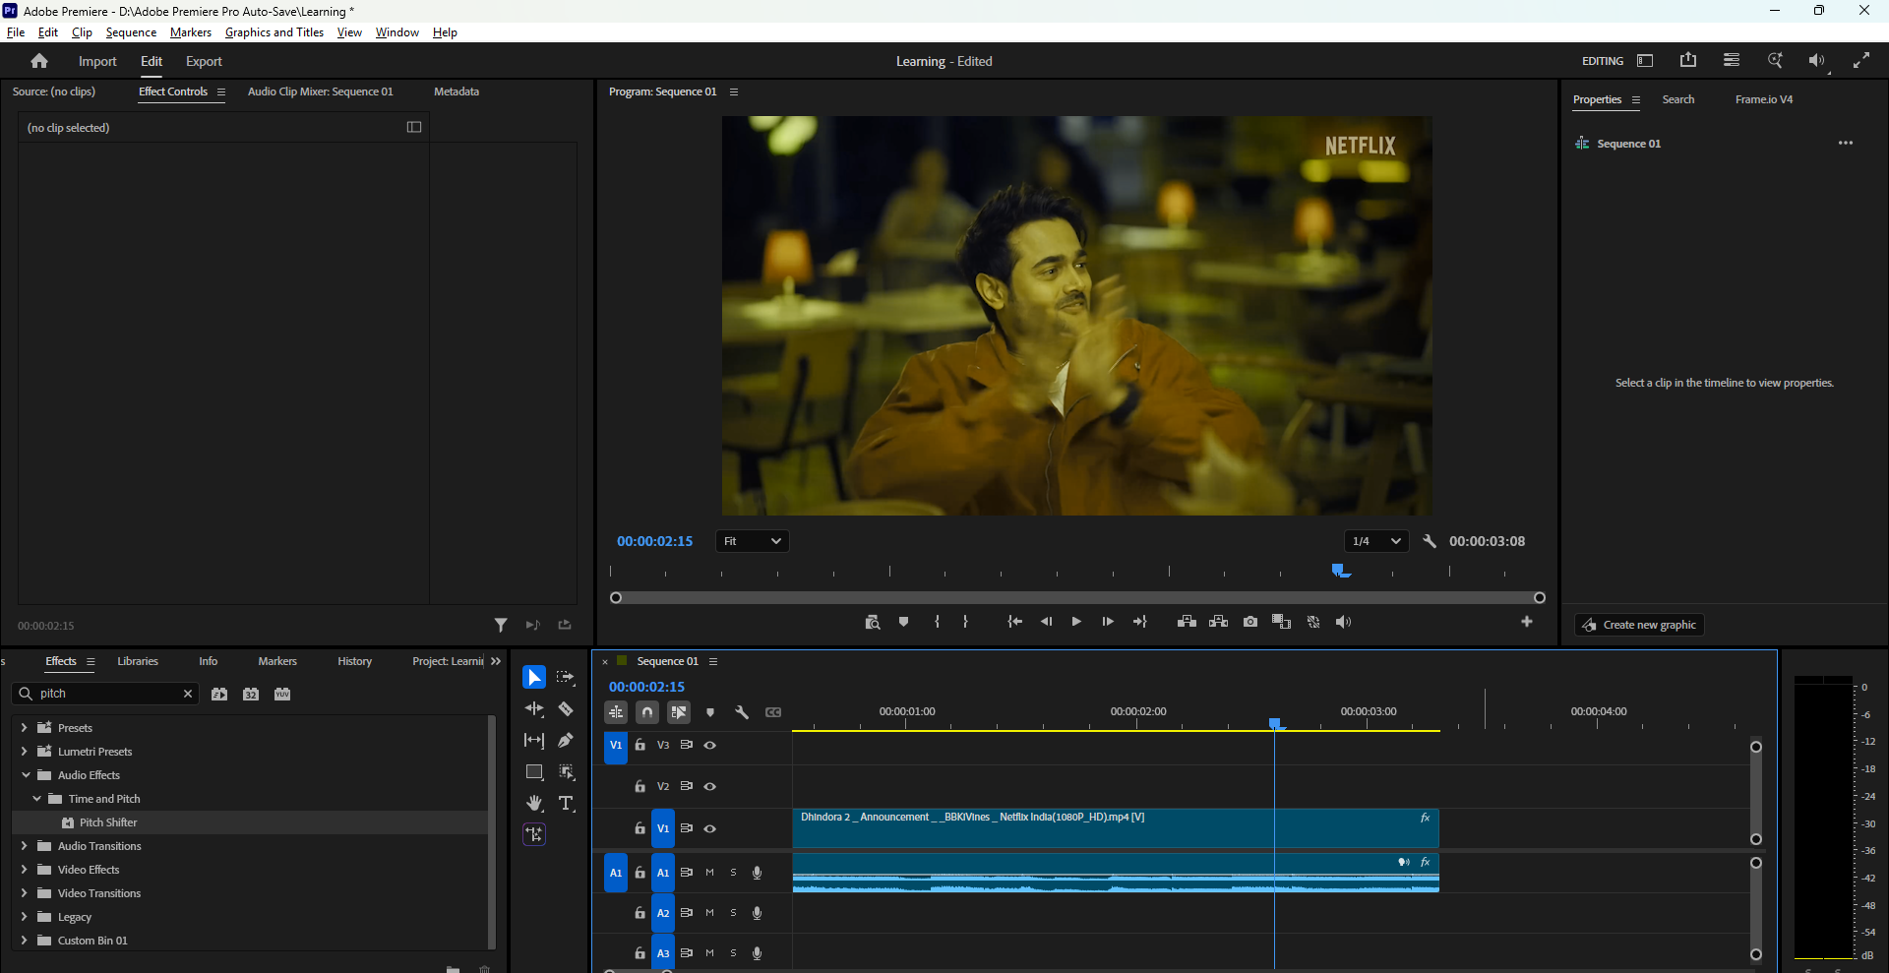Switch to the Audio Clip Mixer tab

pyautogui.click(x=321, y=91)
